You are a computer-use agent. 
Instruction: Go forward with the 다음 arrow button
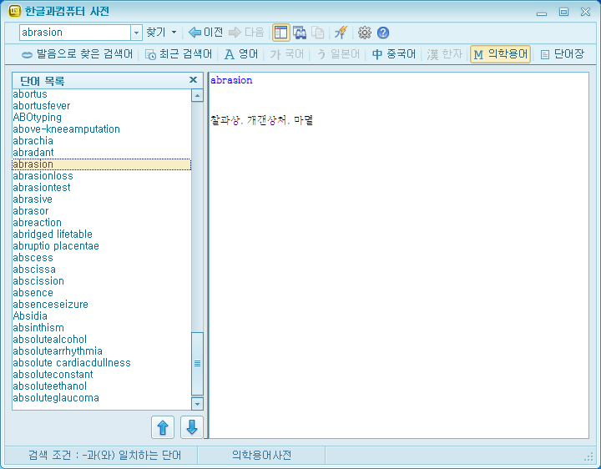point(246,33)
